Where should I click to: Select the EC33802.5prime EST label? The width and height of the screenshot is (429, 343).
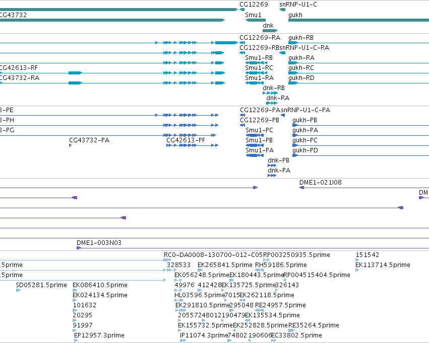[x=296, y=335]
